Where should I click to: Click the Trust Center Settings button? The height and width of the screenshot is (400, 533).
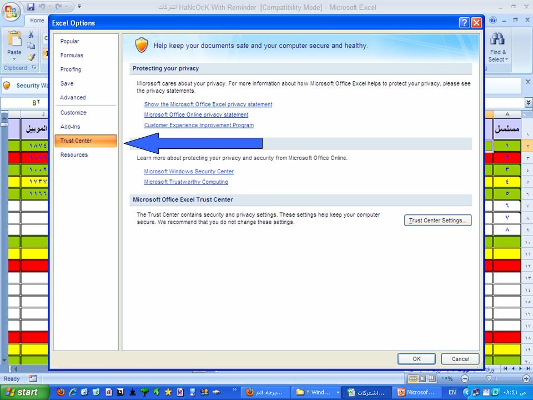pos(438,221)
